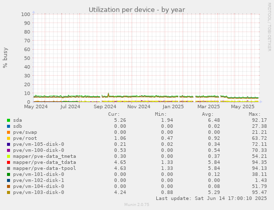Click the 'Mar 2025' x-axis label

(x=209, y=107)
